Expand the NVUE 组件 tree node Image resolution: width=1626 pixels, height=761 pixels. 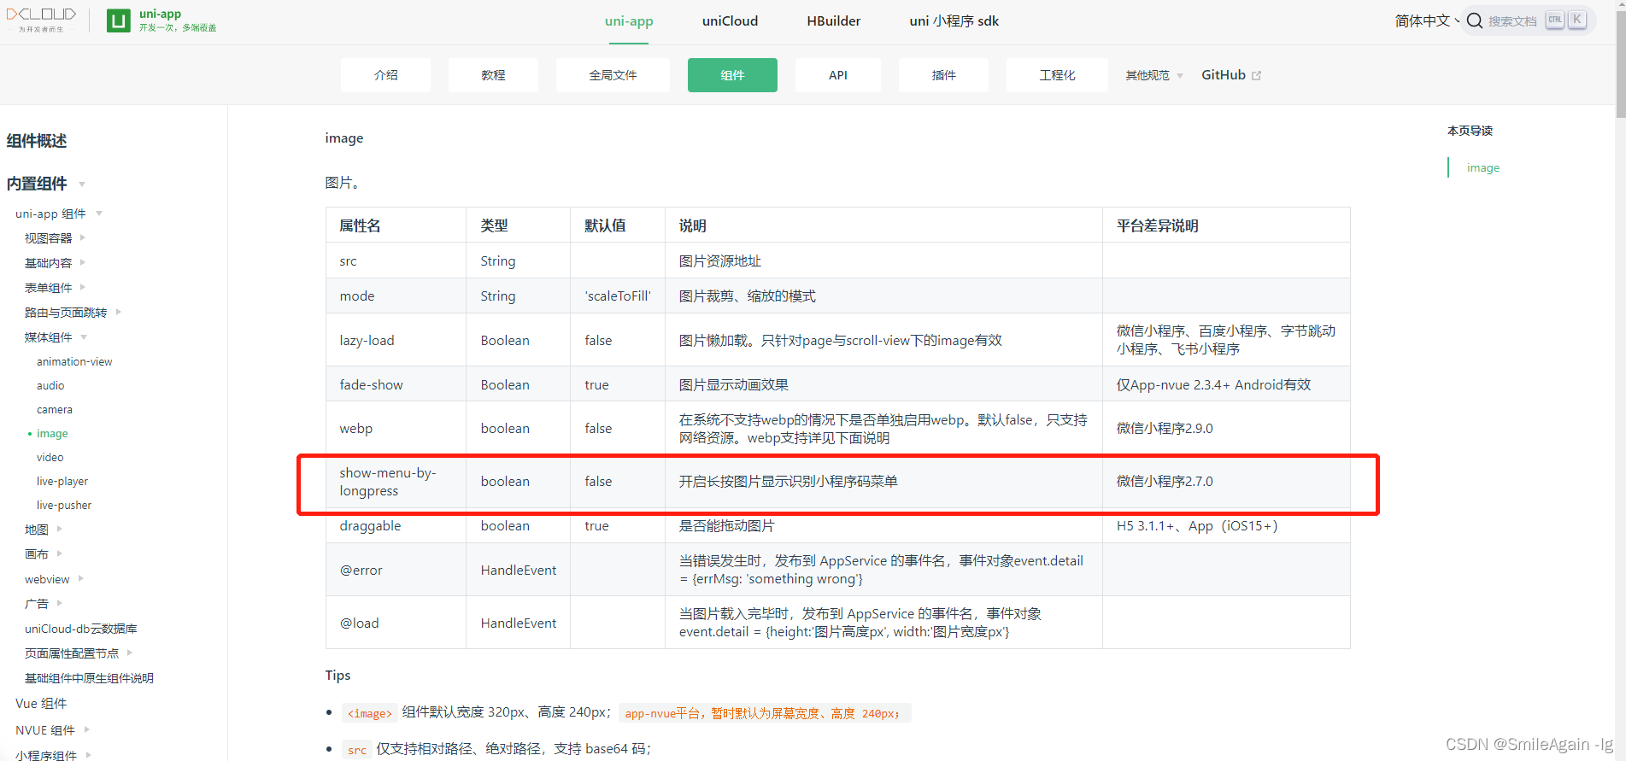86,729
